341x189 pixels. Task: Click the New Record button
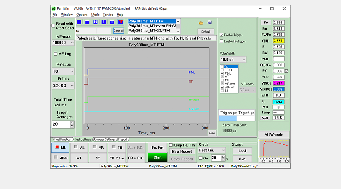[x=182, y=151]
